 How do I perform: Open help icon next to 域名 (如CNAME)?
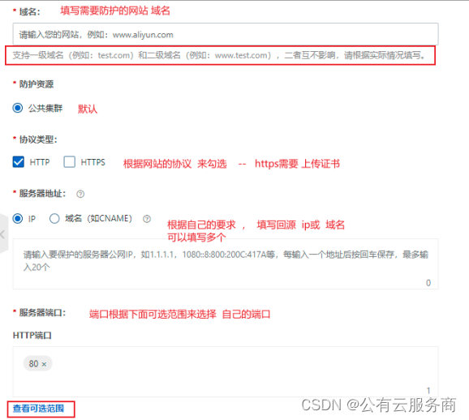(147, 219)
